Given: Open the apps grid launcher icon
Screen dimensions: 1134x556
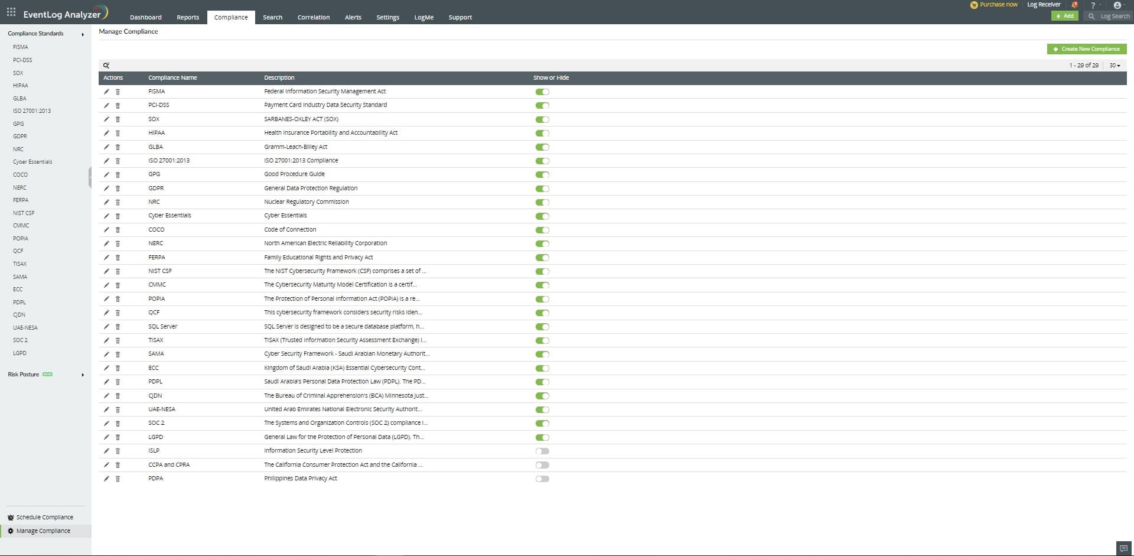Looking at the screenshot, I should pos(11,12).
